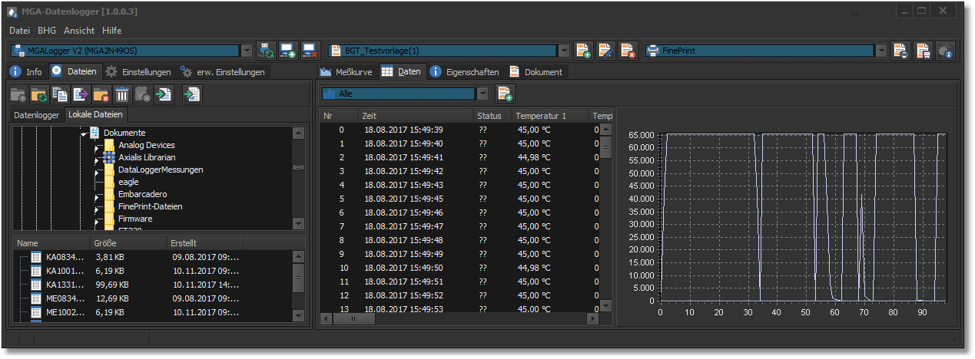Screen dimensions: 975x359
Task: Click the folder tree vertical scrollbar thumb
Action: pyautogui.click(x=298, y=166)
